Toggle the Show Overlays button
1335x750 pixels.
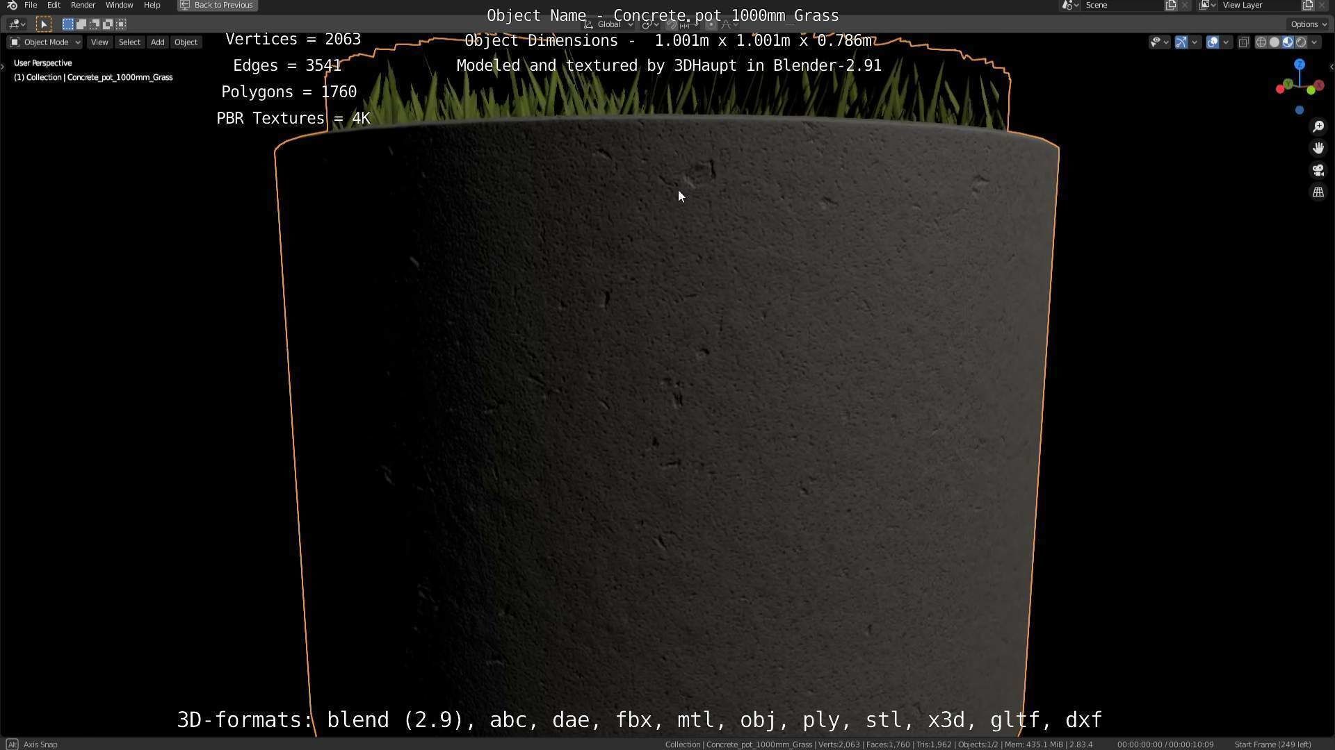pyautogui.click(x=1213, y=42)
